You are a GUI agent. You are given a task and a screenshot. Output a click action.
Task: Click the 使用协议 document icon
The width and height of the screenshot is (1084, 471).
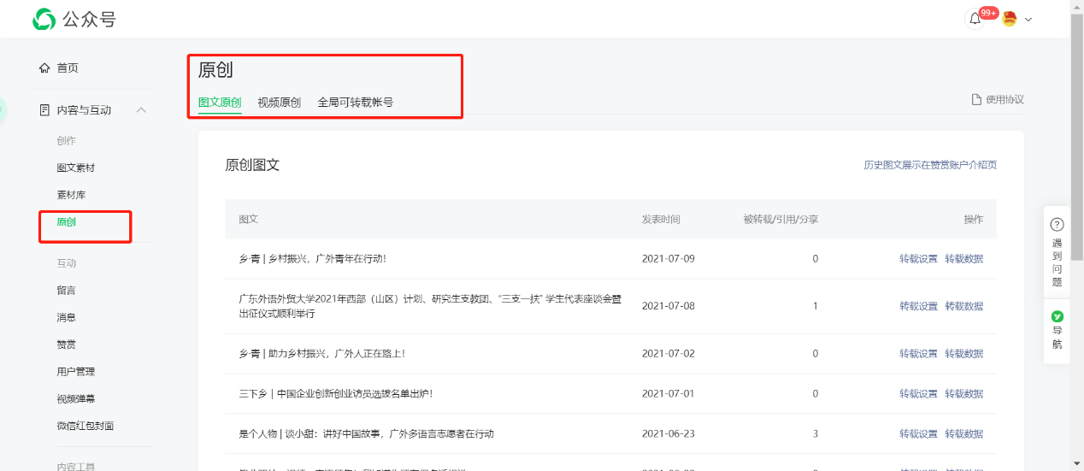tap(975, 100)
